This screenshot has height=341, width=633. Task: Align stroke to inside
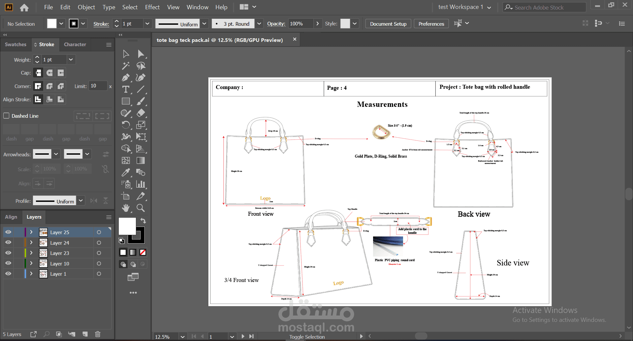(x=49, y=99)
